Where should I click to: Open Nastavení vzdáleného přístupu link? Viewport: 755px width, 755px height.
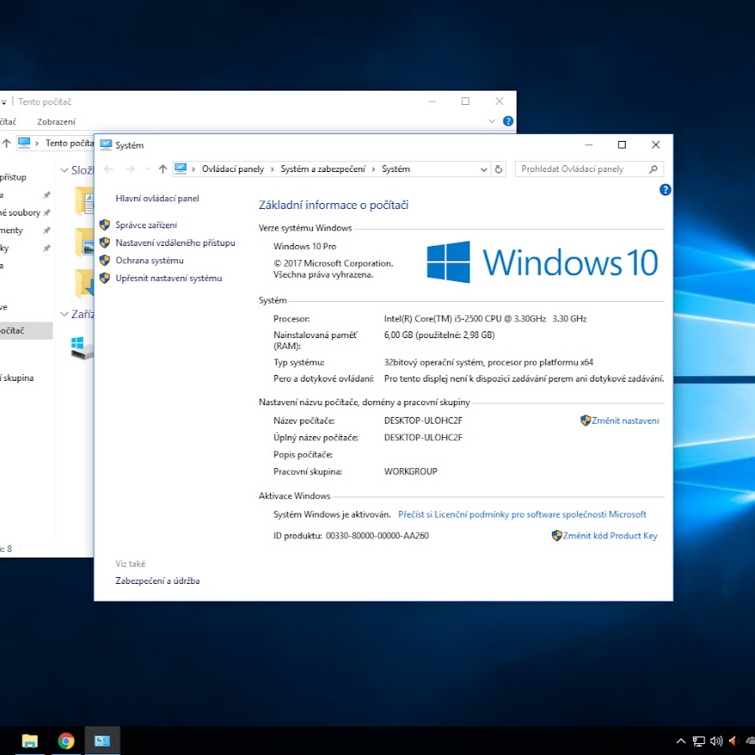(x=175, y=242)
